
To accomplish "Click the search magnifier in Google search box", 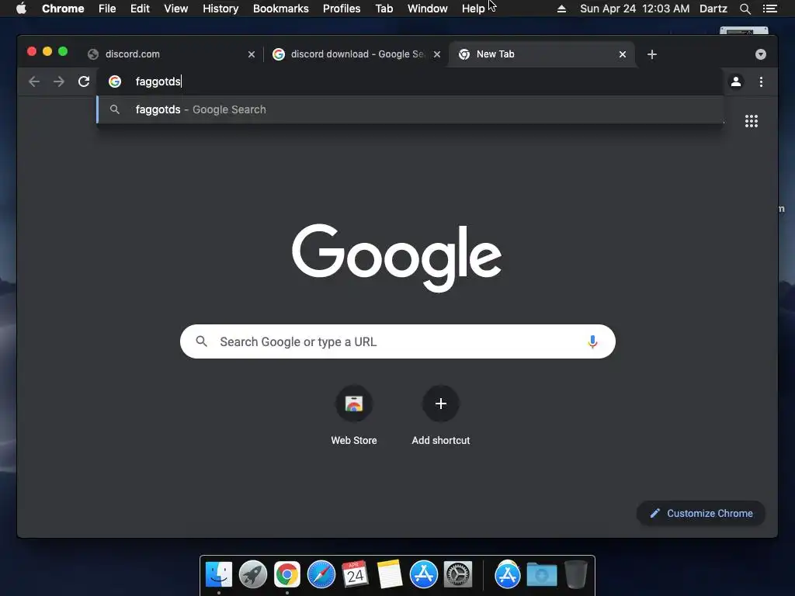I will 201,341.
